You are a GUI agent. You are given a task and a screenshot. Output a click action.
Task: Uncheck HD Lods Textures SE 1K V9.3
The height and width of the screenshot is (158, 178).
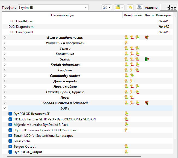10,119
